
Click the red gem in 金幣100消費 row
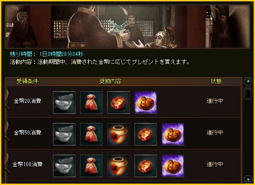(145, 166)
